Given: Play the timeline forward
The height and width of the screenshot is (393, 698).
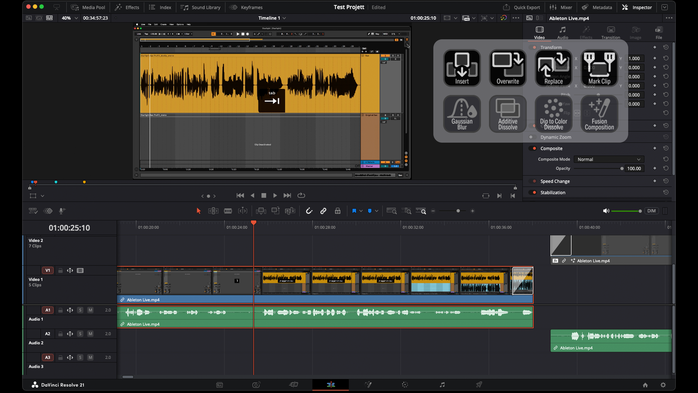Looking at the screenshot, I should pyautogui.click(x=275, y=196).
